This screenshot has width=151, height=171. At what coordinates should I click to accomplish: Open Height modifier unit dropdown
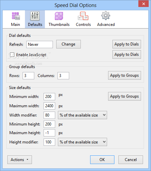(x=82, y=142)
